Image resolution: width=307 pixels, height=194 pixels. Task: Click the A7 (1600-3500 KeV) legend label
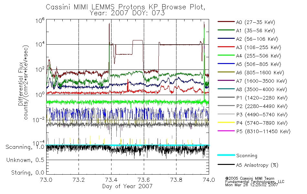coord(261,81)
